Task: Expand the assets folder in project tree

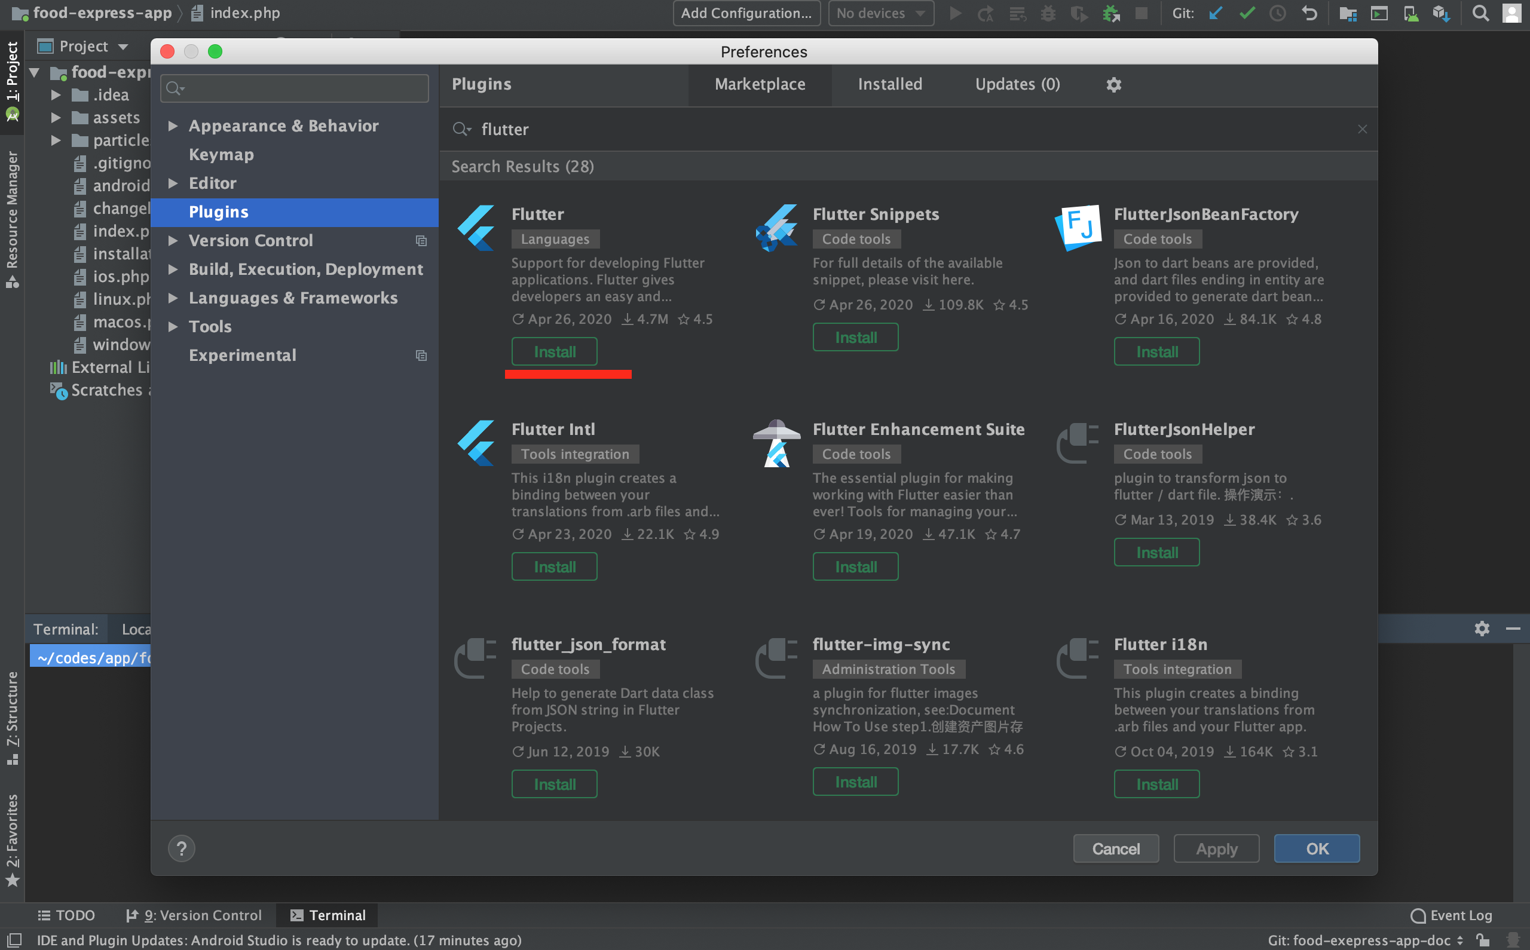Action: click(x=56, y=118)
